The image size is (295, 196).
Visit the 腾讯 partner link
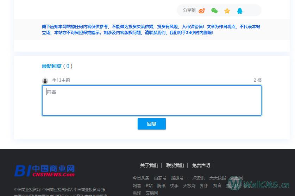click(x=161, y=186)
